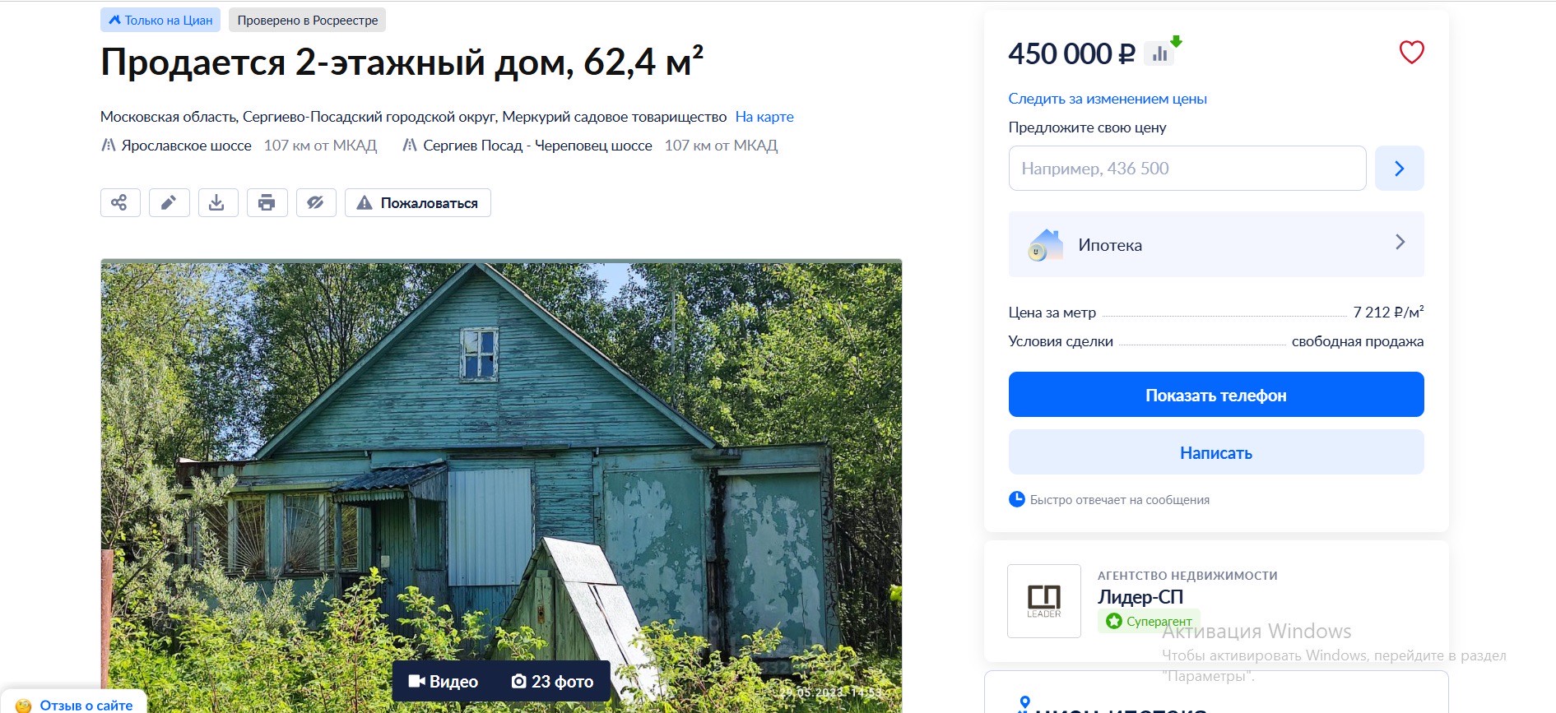Add the listing to favorites with the heart icon

click(1411, 53)
